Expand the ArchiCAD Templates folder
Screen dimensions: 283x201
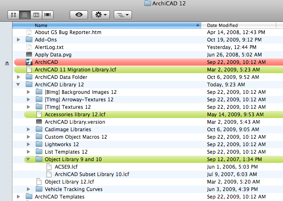point(18,197)
